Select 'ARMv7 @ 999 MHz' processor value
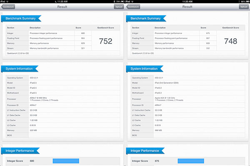This screenshot has height=166, width=250. 38,98
